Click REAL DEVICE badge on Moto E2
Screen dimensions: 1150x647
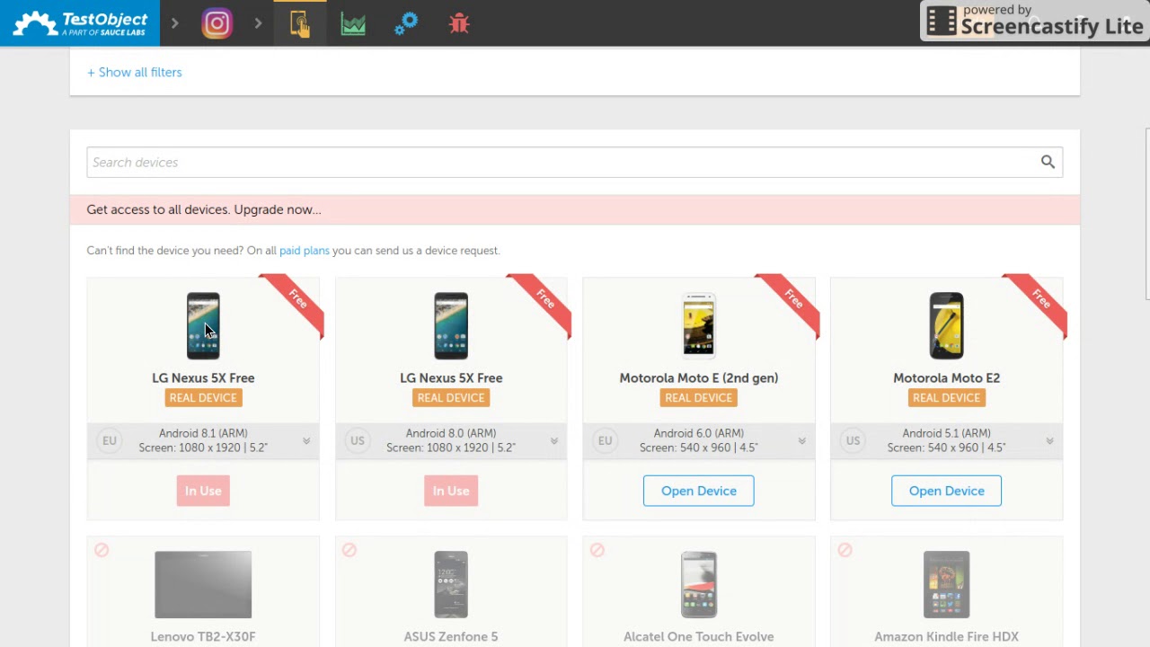pyautogui.click(x=946, y=398)
